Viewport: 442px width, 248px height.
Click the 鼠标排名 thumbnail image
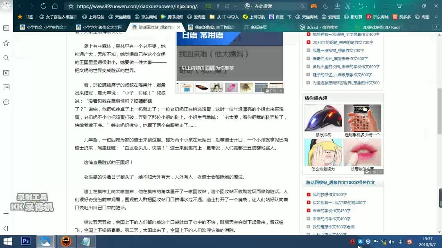tap(323, 118)
